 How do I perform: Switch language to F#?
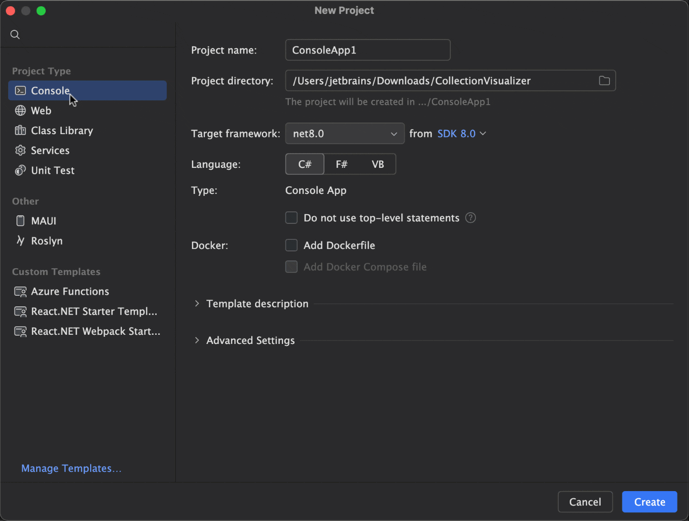(x=341, y=165)
